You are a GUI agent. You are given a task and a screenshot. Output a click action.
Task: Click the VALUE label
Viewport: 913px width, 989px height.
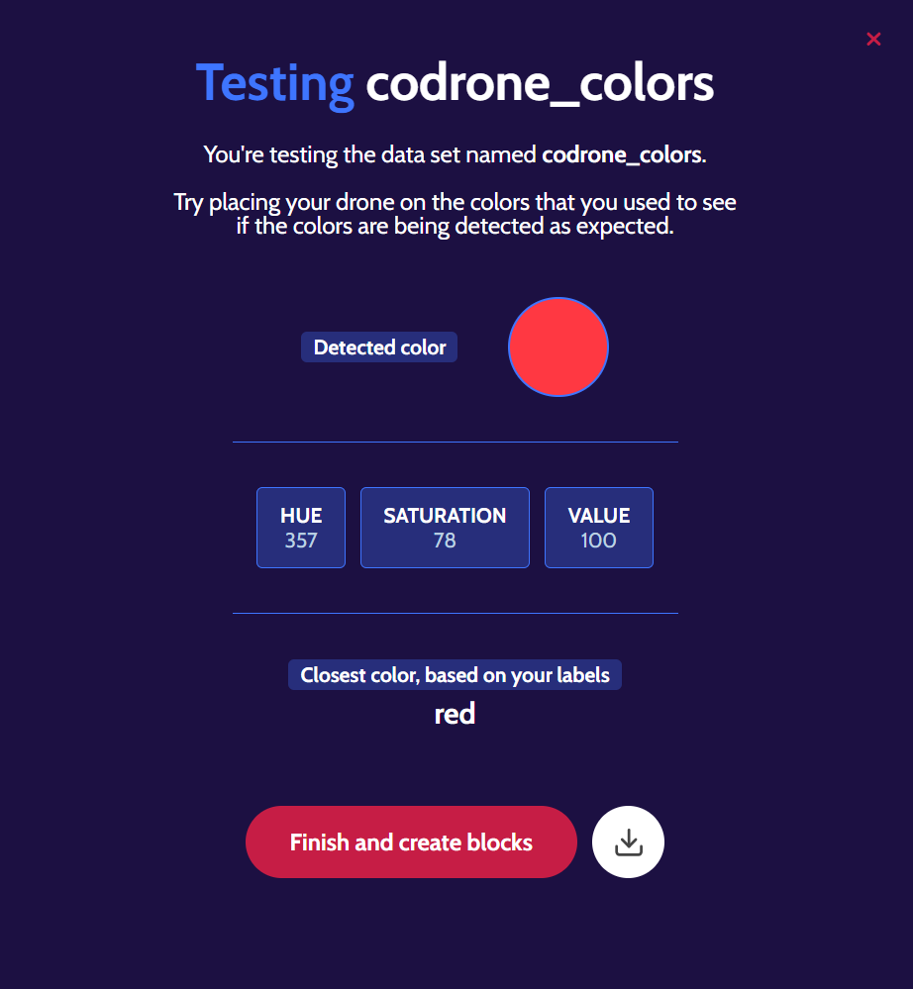(599, 516)
